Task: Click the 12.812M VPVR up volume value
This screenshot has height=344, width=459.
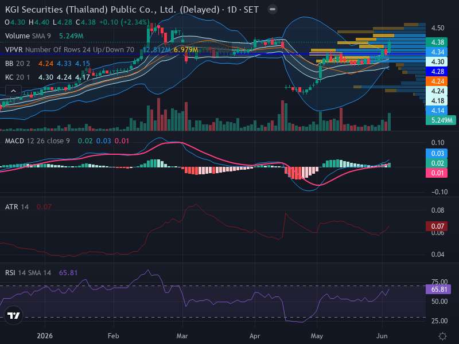Action: pyautogui.click(x=156, y=50)
